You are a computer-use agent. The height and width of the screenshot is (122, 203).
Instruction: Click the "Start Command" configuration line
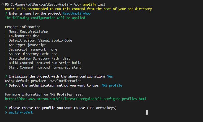tap(45, 67)
